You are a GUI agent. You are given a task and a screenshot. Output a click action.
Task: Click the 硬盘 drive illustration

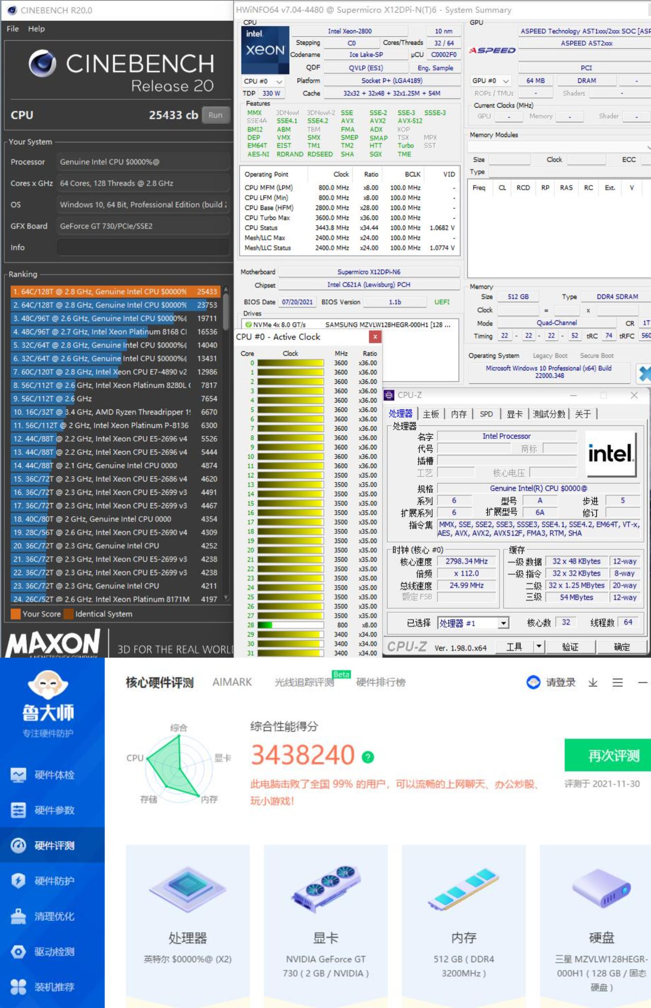pos(602,888)
